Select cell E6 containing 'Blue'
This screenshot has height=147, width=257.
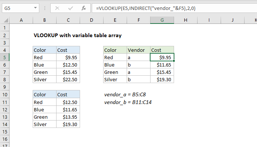(x=115, y=65)
